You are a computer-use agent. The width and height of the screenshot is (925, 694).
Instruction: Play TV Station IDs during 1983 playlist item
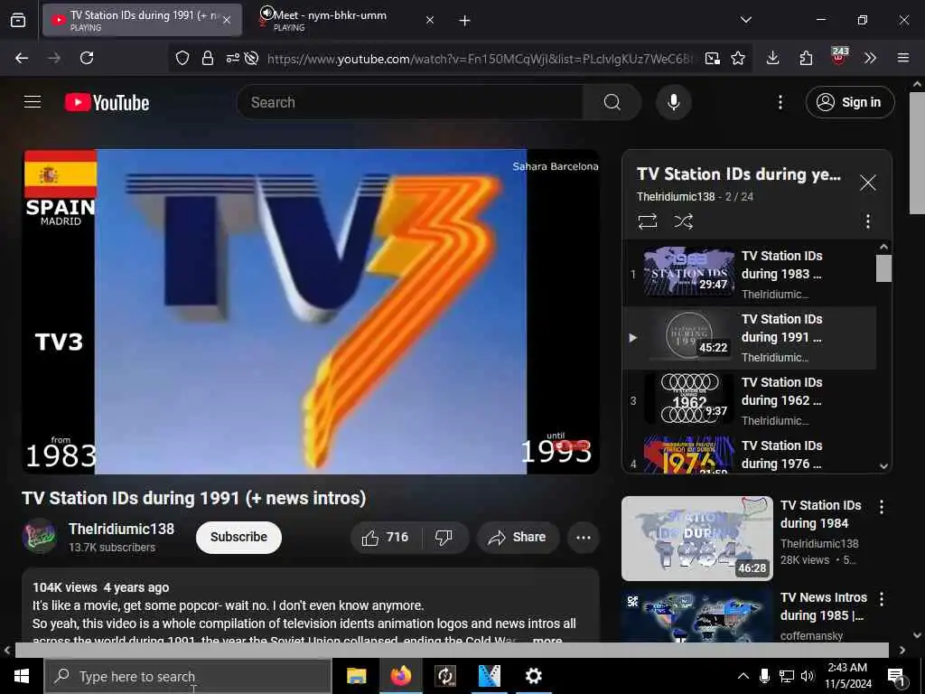(749, 275)
